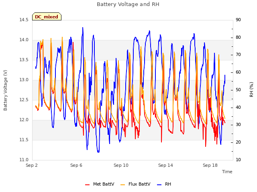Click the Sep 6 x-axis tick label

pyautogui.click(x=76, y=165)
